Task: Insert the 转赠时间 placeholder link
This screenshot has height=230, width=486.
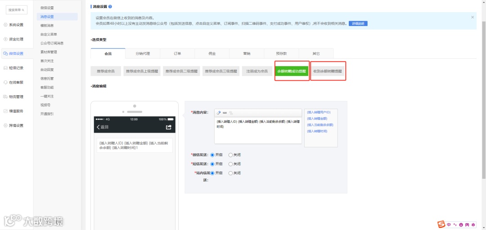Action: pyautogui.click(x=317, y=131)
